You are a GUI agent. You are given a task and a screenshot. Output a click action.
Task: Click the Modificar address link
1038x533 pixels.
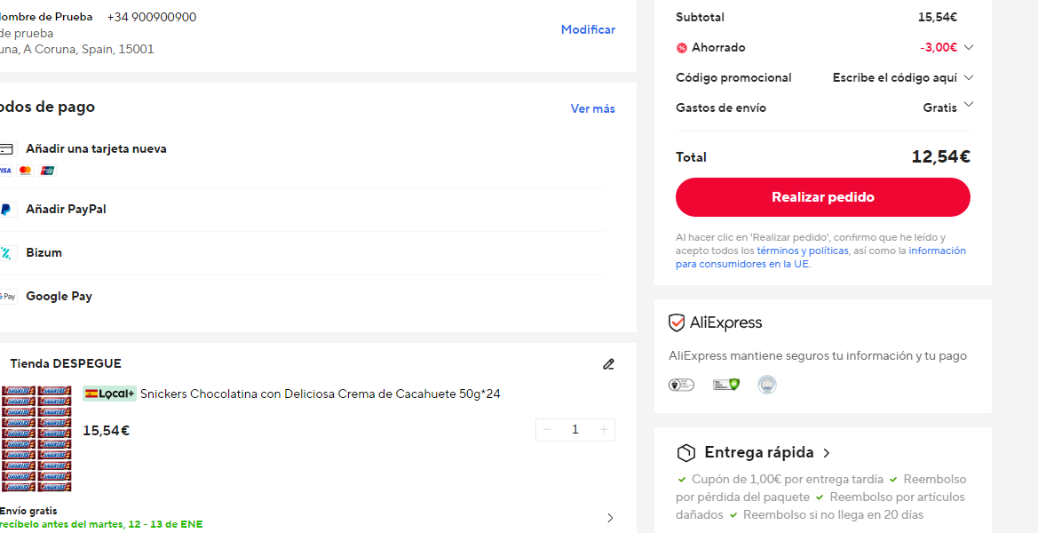(x=588, y=30)
